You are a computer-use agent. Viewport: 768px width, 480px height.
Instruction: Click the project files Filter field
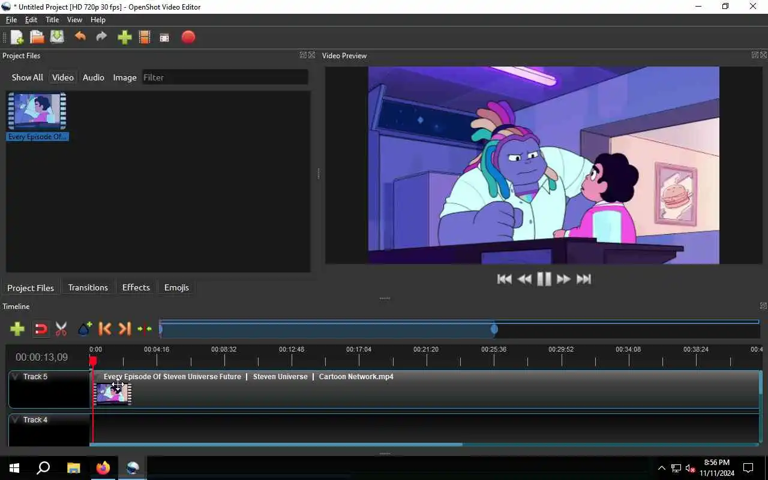225,77
